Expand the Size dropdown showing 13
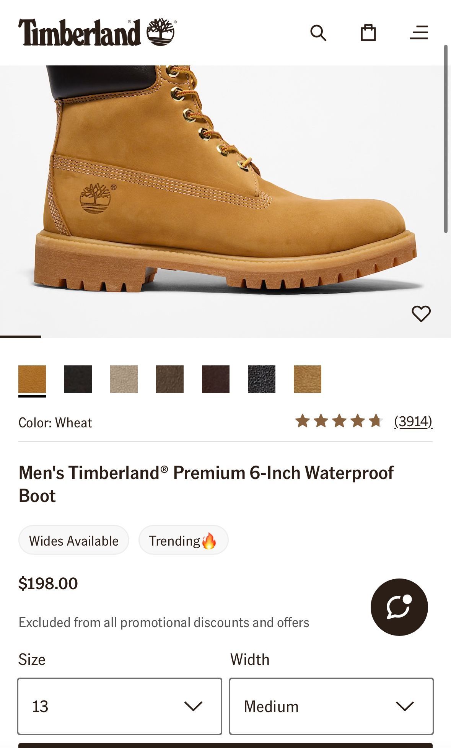 (120, 706)
